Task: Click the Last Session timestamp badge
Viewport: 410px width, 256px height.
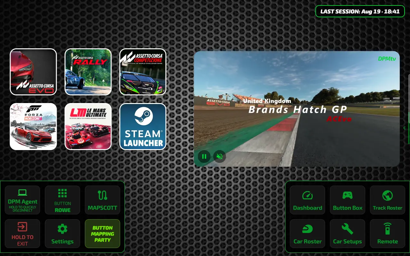Action: click(360, 12)
